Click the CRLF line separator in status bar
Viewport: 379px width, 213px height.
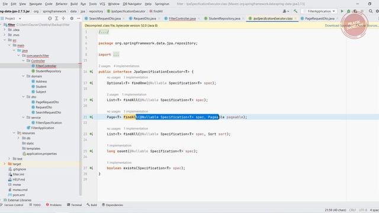pyautogui.click(x=352, y=210)
